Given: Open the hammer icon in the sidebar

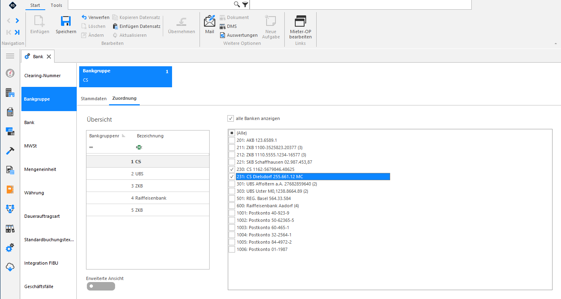Looking at the screenshot, I should [x=10, y=151].
